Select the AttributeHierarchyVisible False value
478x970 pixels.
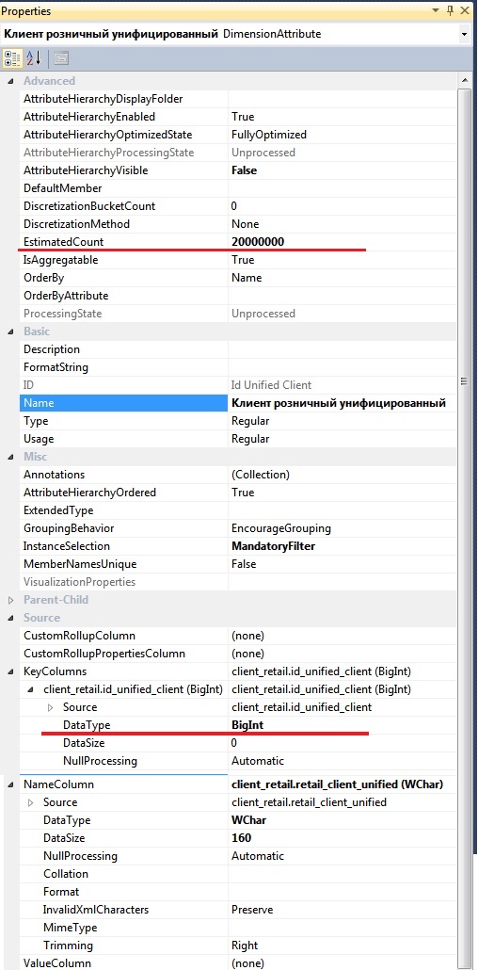245,170
